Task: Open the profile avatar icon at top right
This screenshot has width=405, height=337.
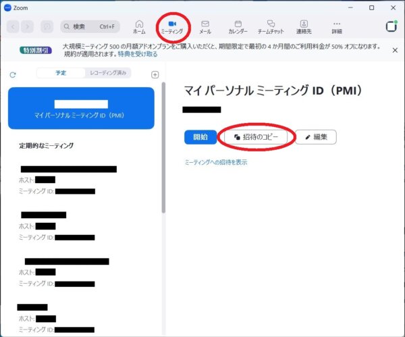Action: 390,26
